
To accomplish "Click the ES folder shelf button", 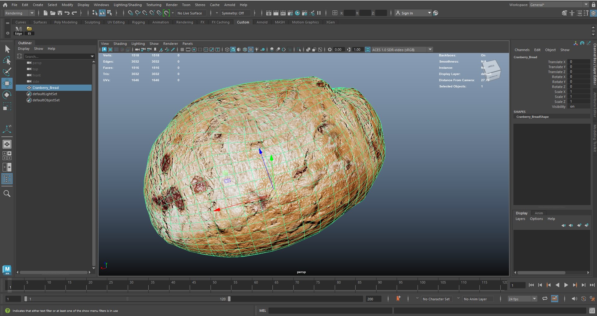I will point(30,31).
